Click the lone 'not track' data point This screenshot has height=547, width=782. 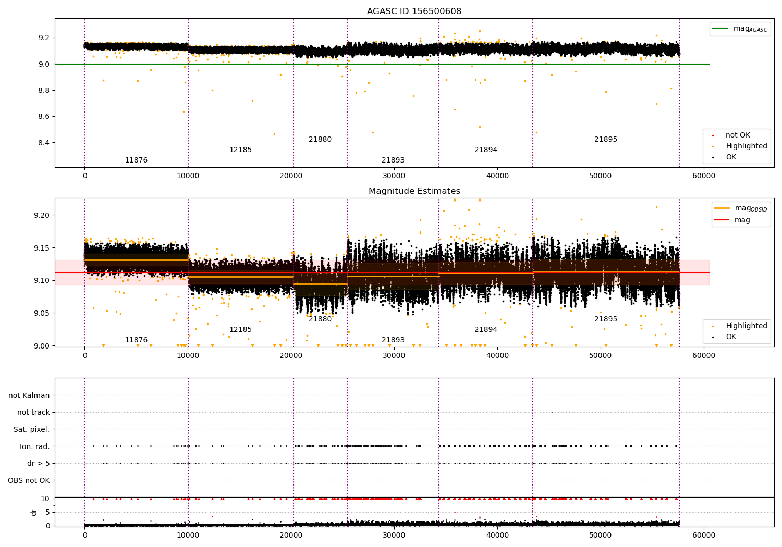(552, 413)
